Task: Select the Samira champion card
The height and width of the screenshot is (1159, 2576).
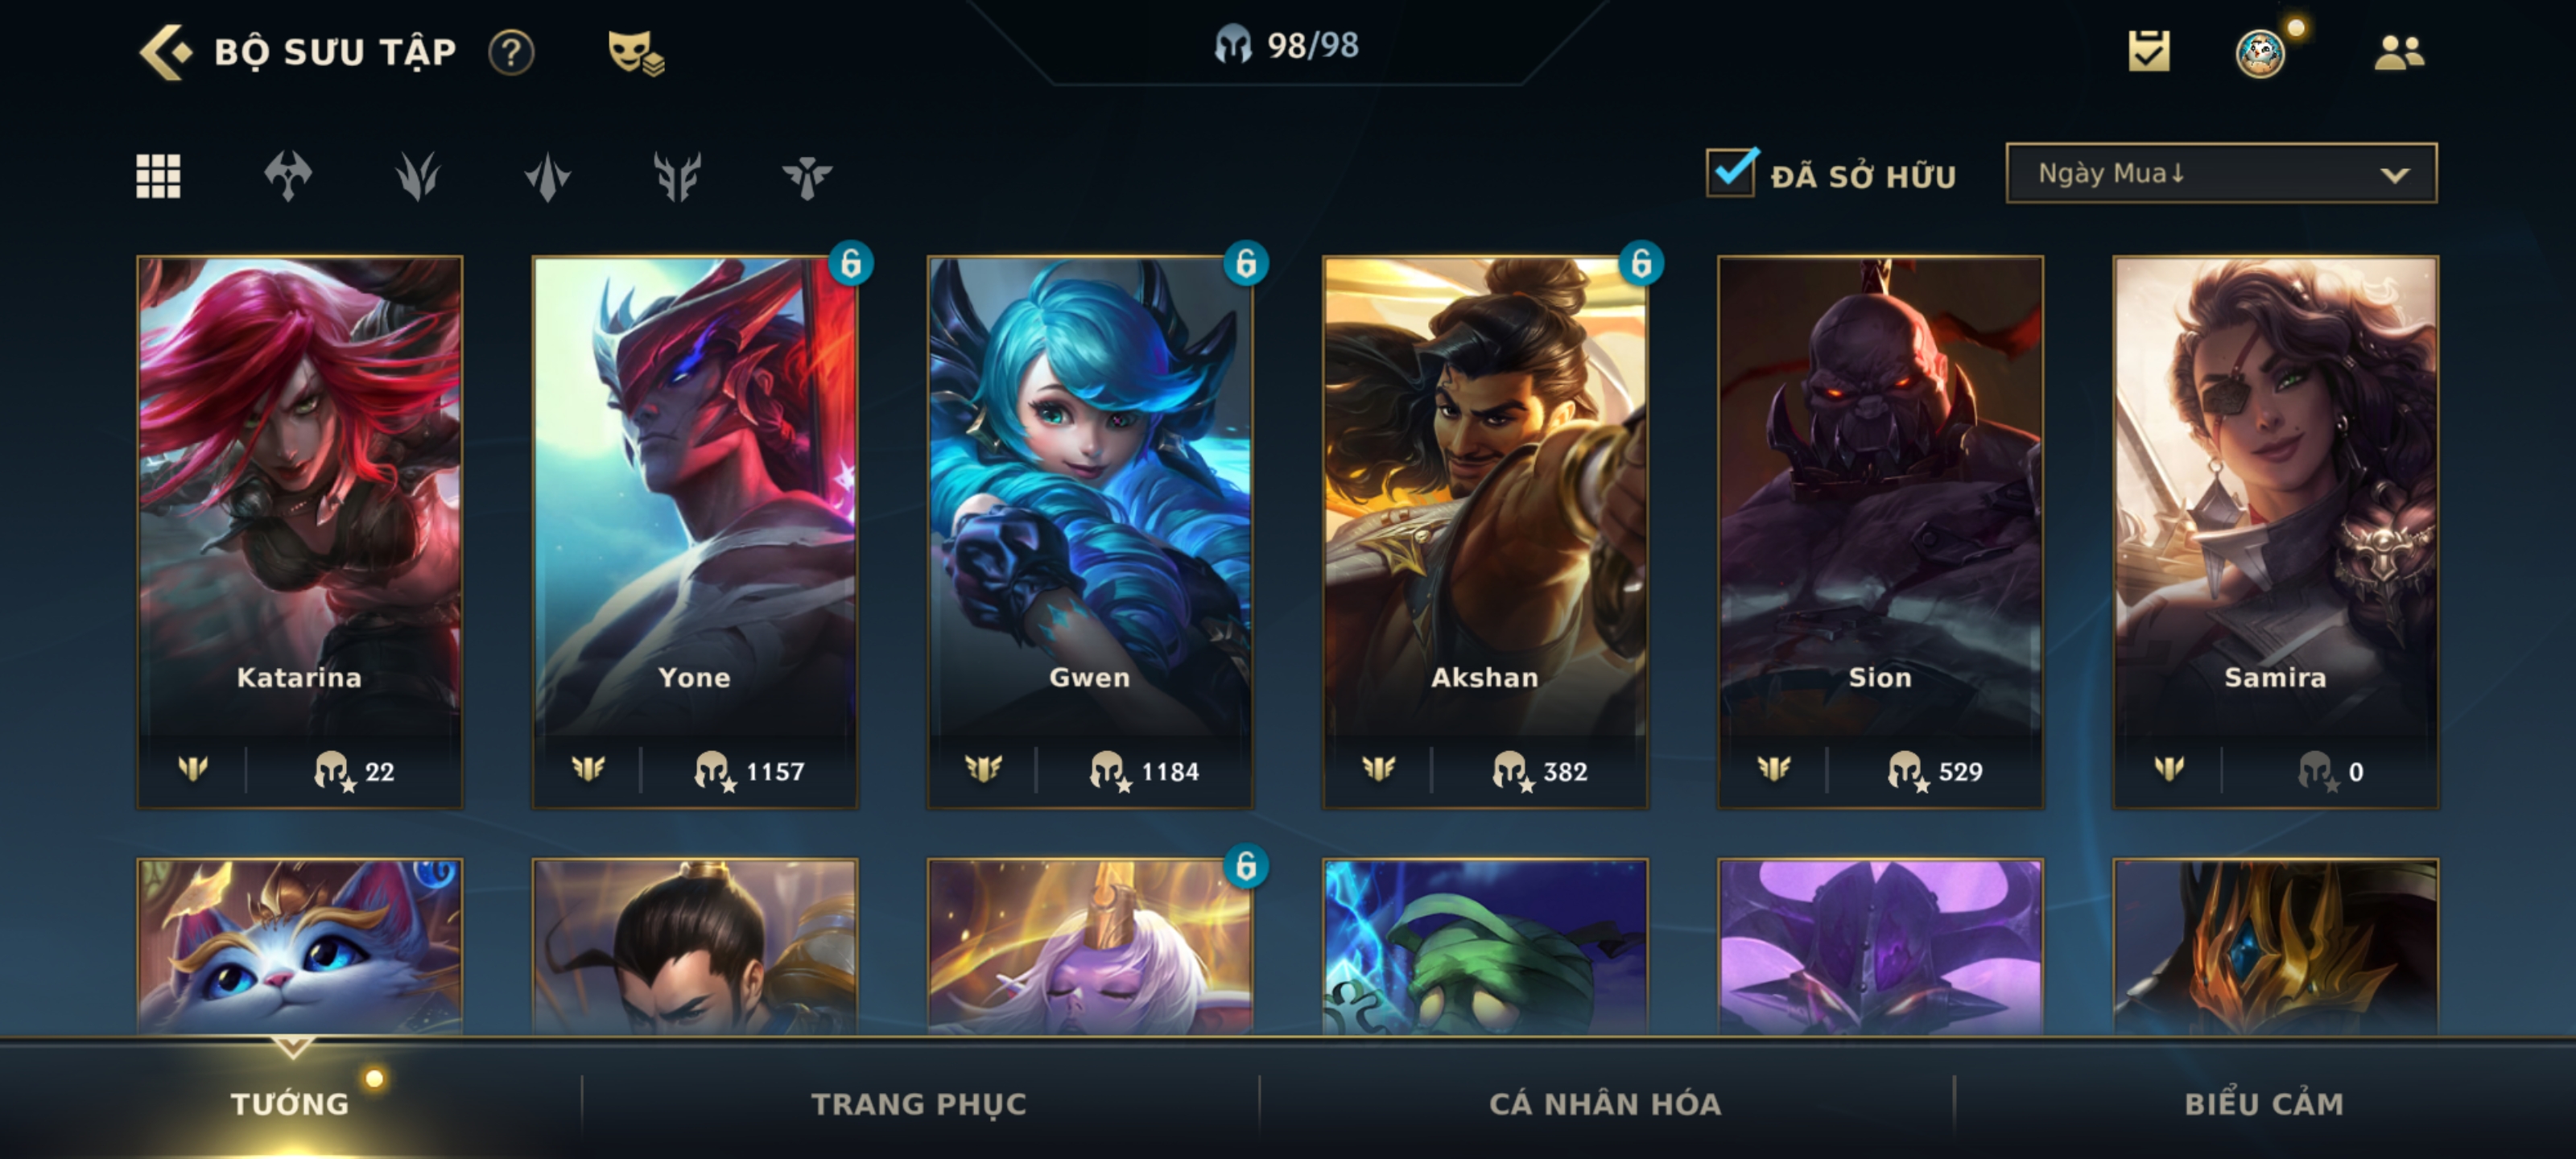Action: coord(2275,532)
